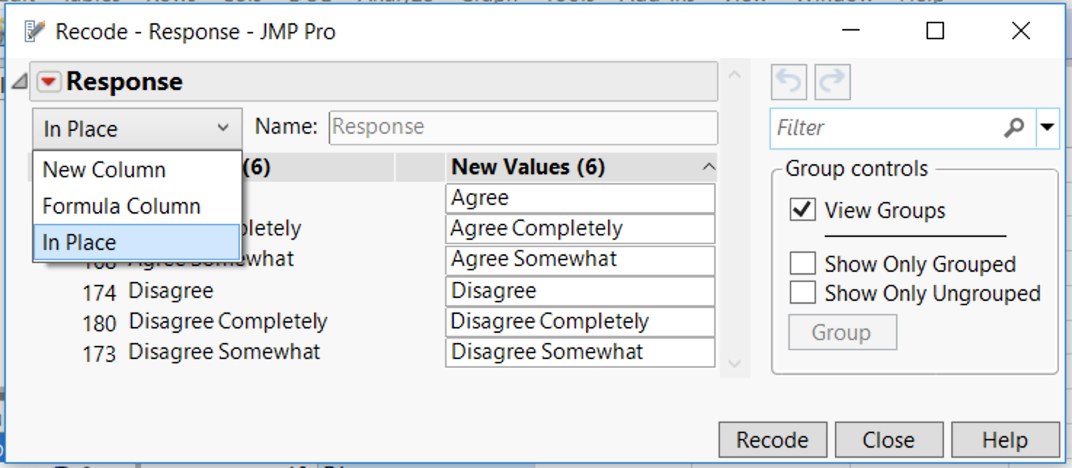The width and height of the screenshot is (1072, 468).
Task: Click the undo arrow icon
Action: [x=789, y=83]
